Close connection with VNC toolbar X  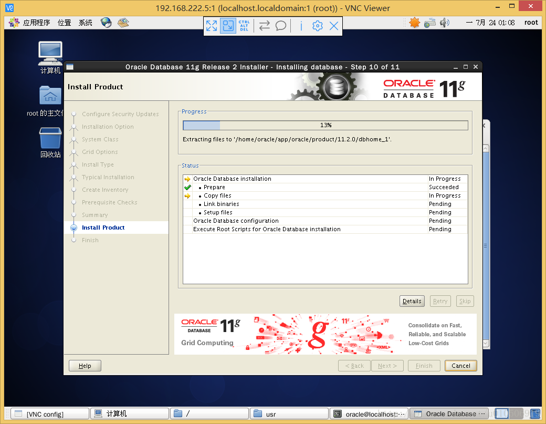point(334,26)
